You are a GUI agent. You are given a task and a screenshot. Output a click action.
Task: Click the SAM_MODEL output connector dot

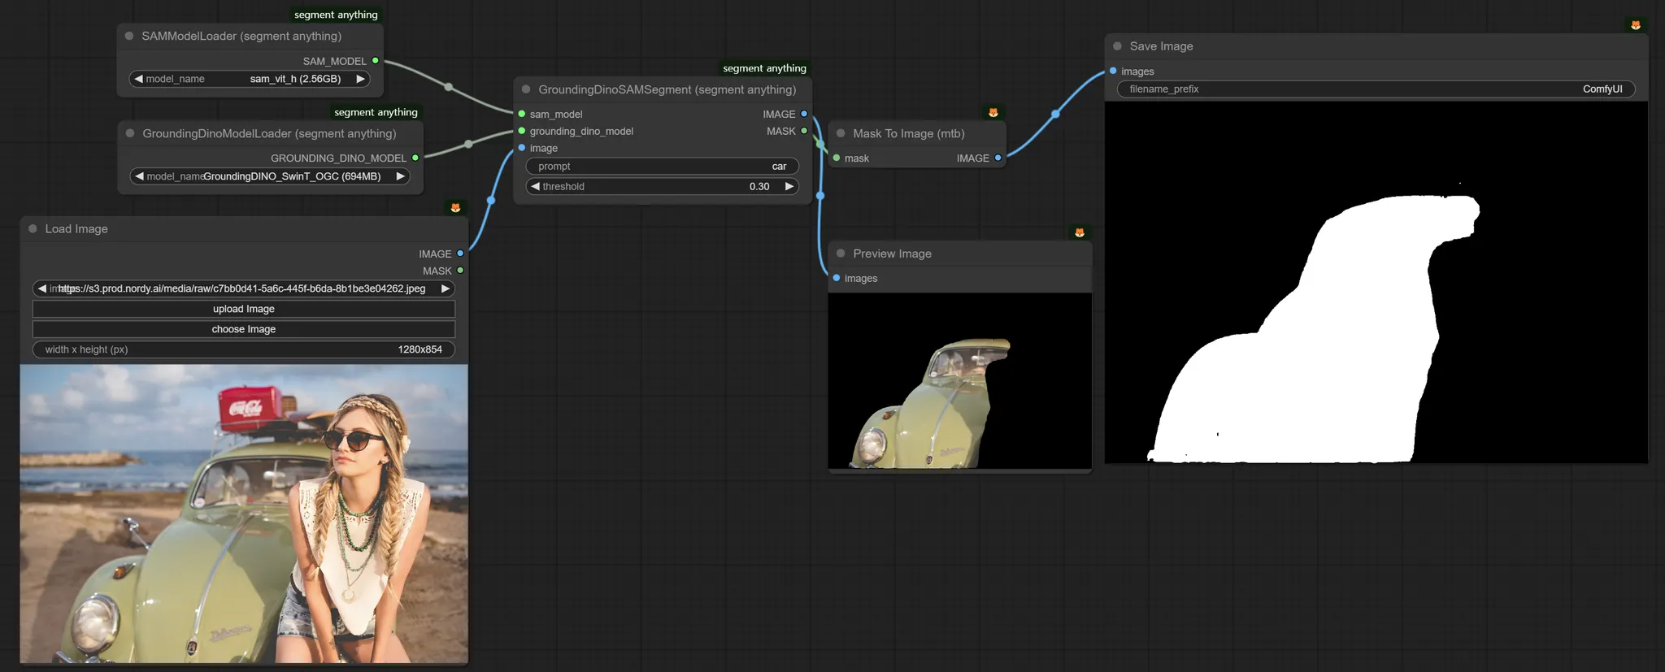coord(375,61)
